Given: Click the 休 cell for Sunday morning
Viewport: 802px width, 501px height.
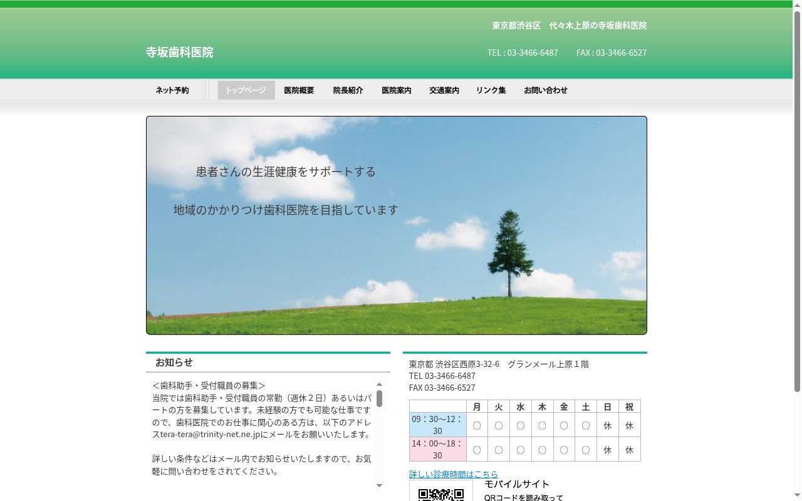Looking at the screenshot, I should [x=608, y=425].
